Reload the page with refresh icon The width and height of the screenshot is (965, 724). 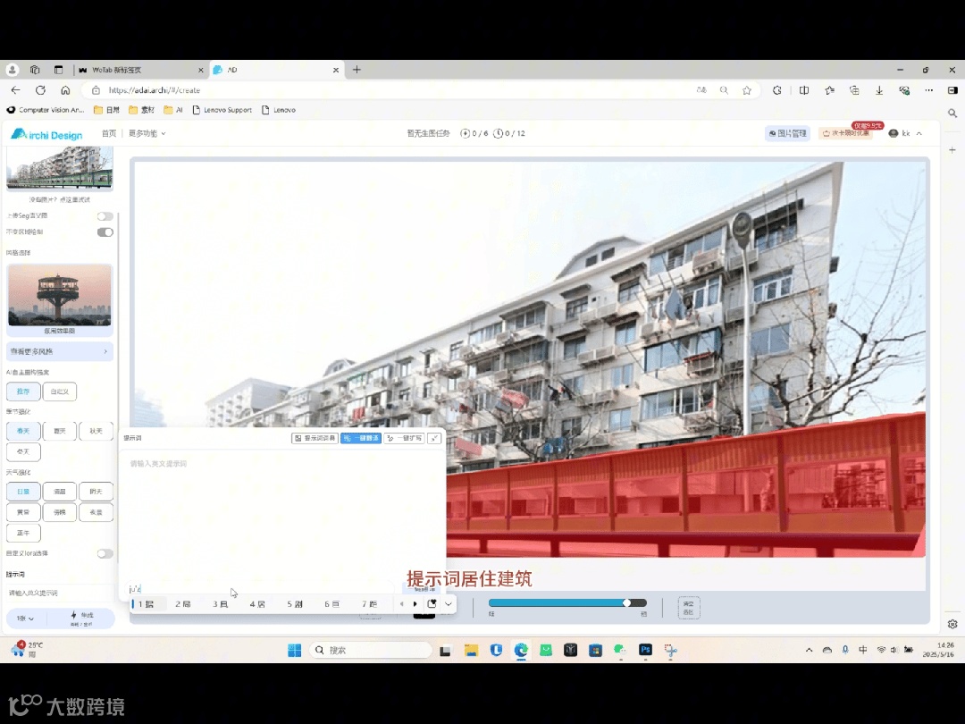pos(40,90)
